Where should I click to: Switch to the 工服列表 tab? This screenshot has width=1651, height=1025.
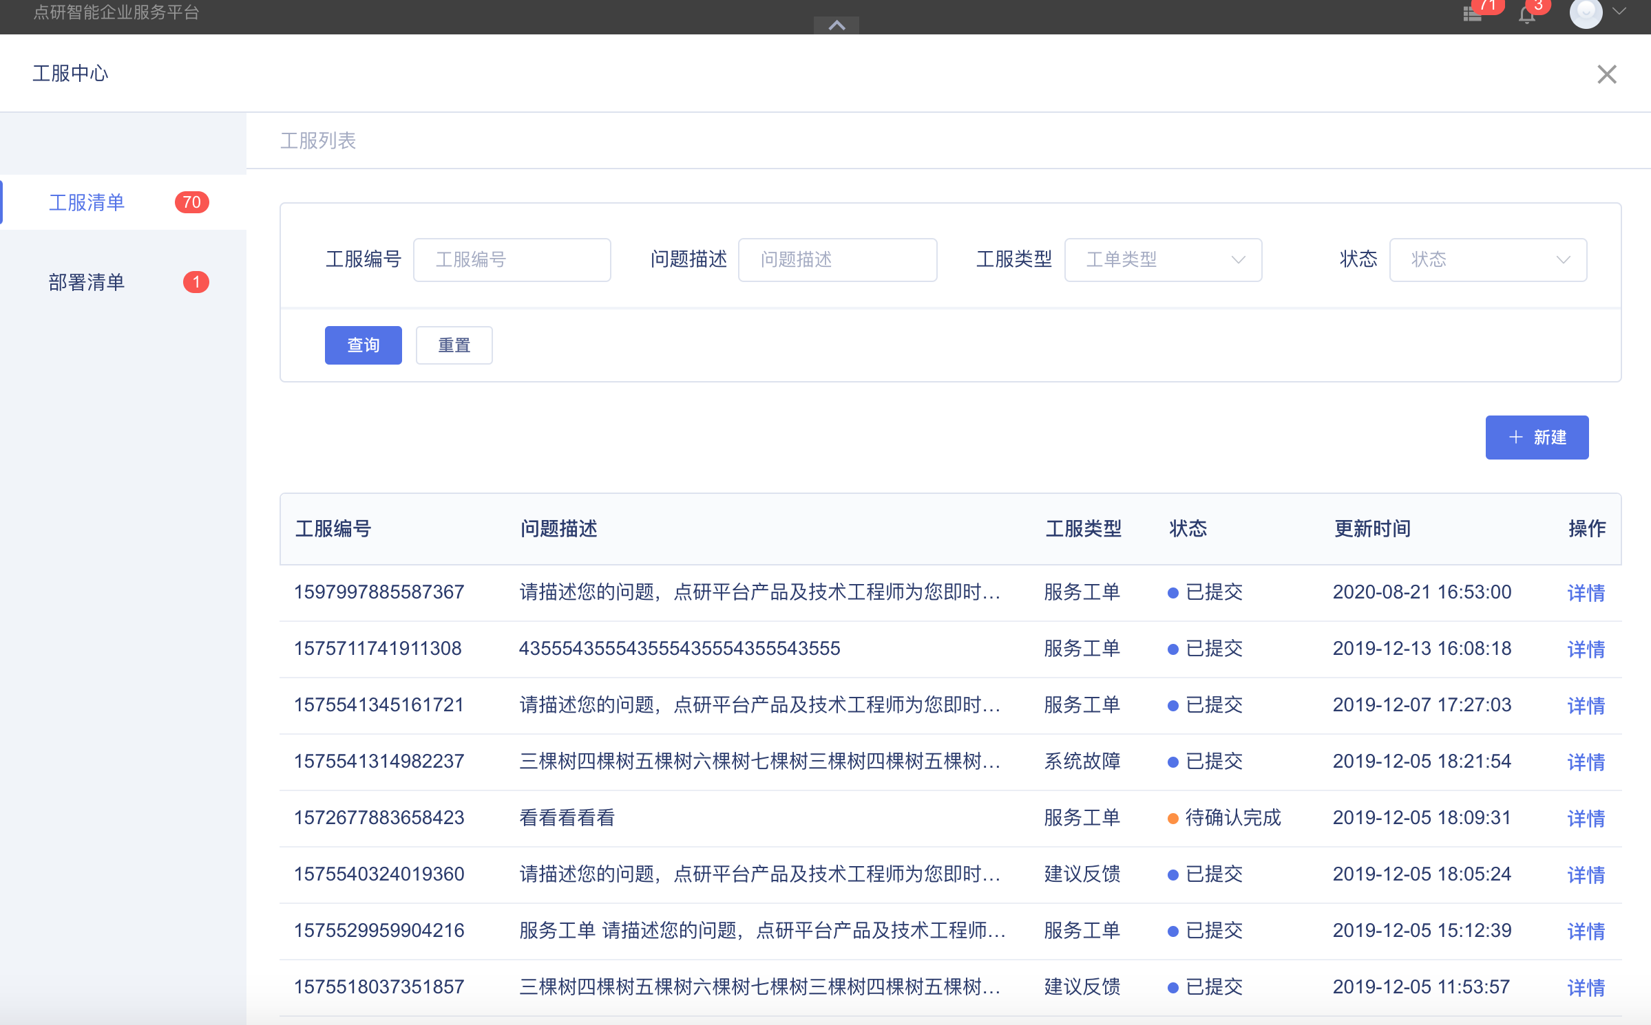317,141
